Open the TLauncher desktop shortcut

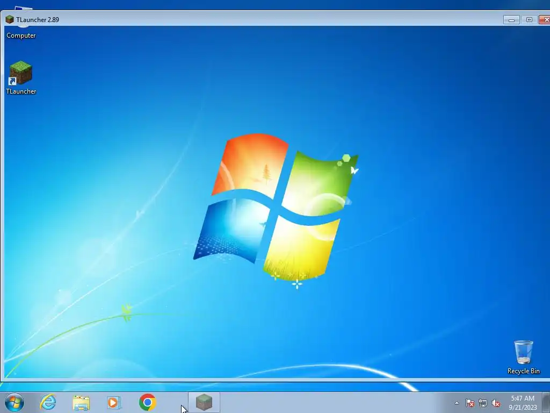click(x=21, y=77)
